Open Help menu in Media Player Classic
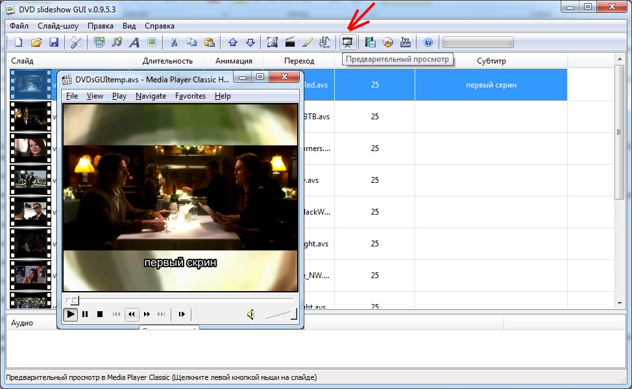 click(223, 96)
